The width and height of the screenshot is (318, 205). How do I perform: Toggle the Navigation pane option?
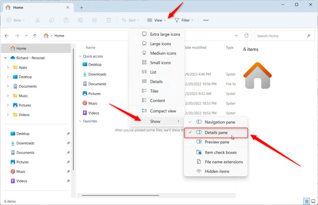point(219,122)
